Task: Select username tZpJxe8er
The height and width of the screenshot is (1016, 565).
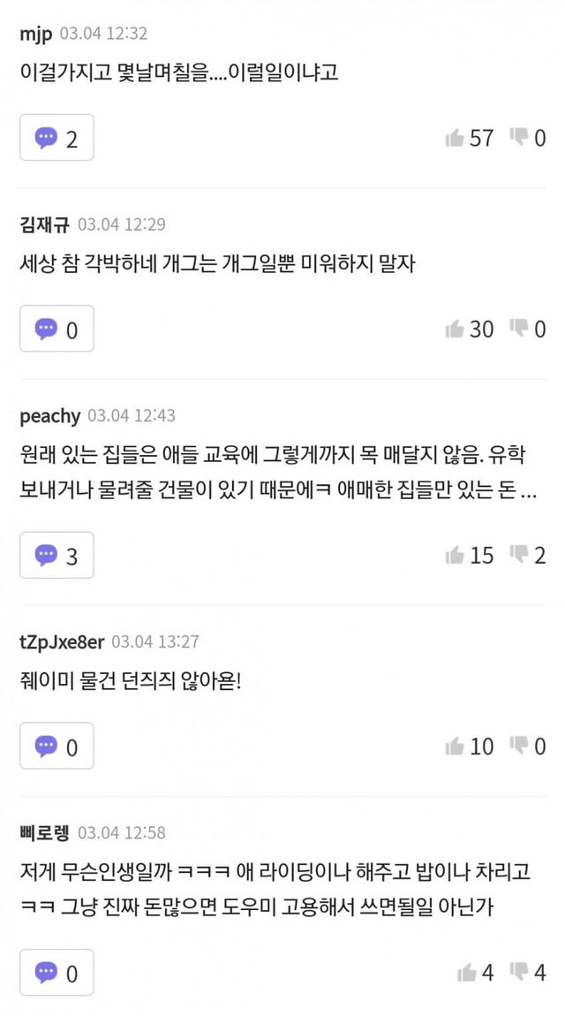Action: [x=61, y=641]
